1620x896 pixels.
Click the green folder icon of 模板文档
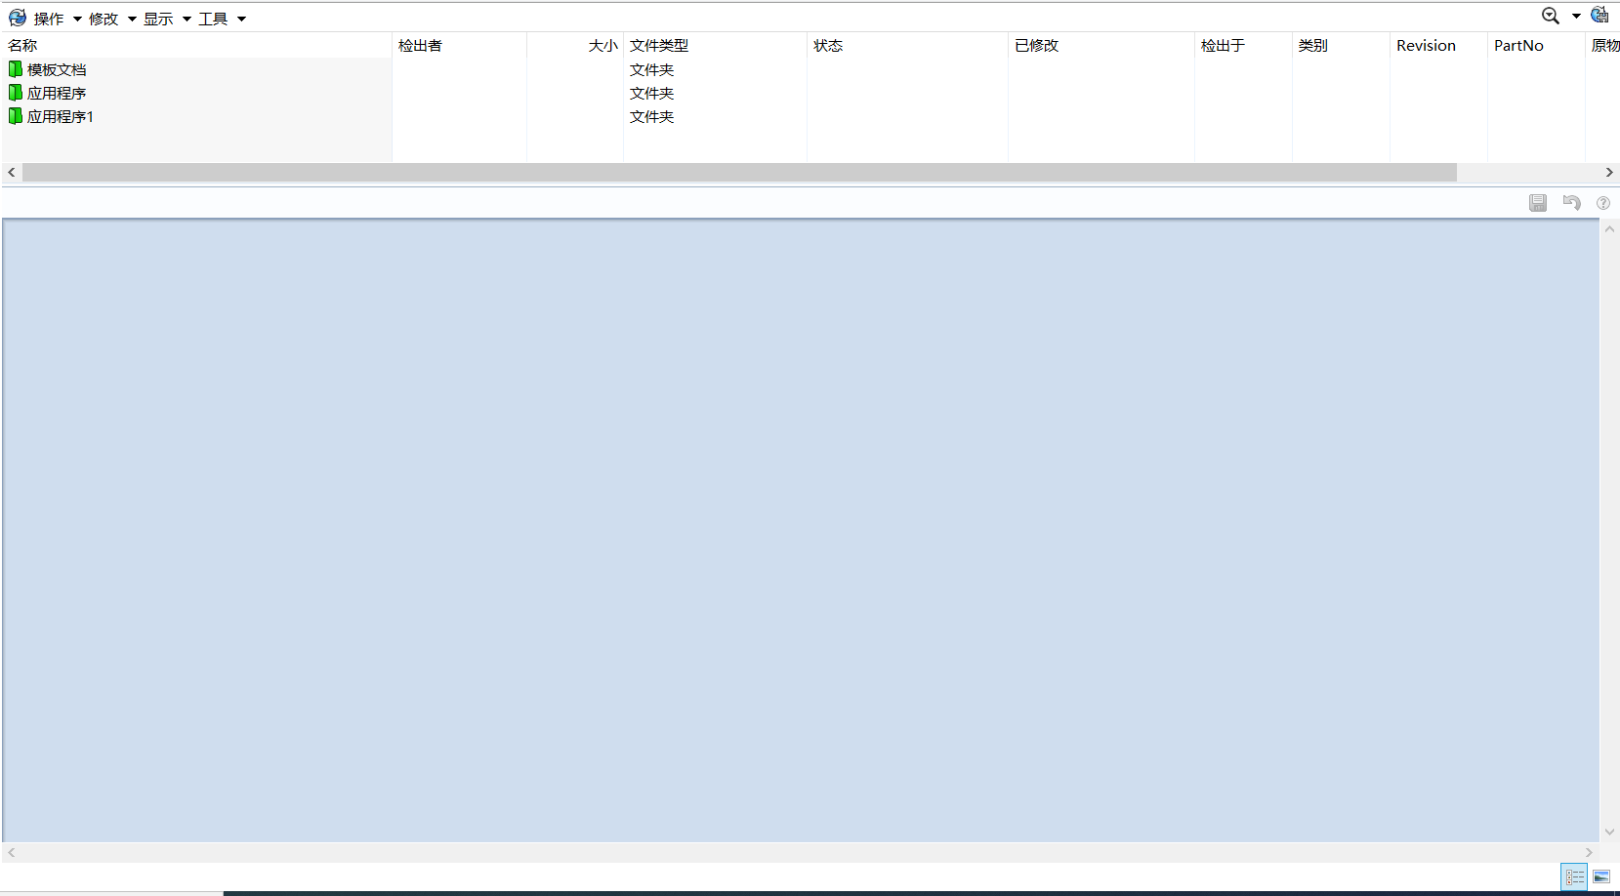16,69
